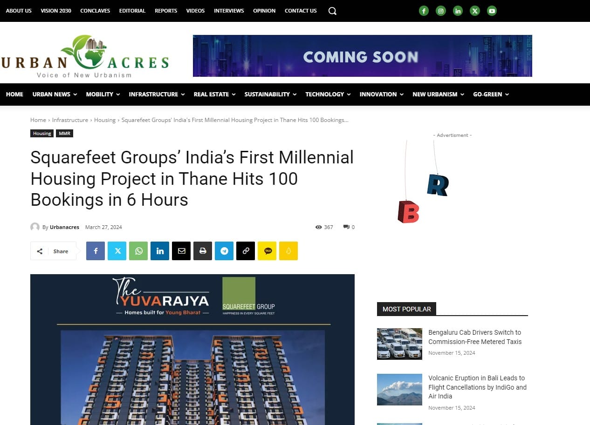Share article by email envelope icon
This screenshot has height=425, width=590.
[x=181, y=251]
